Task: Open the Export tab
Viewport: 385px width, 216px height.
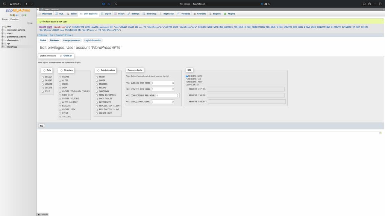Action: click(106, 13)
